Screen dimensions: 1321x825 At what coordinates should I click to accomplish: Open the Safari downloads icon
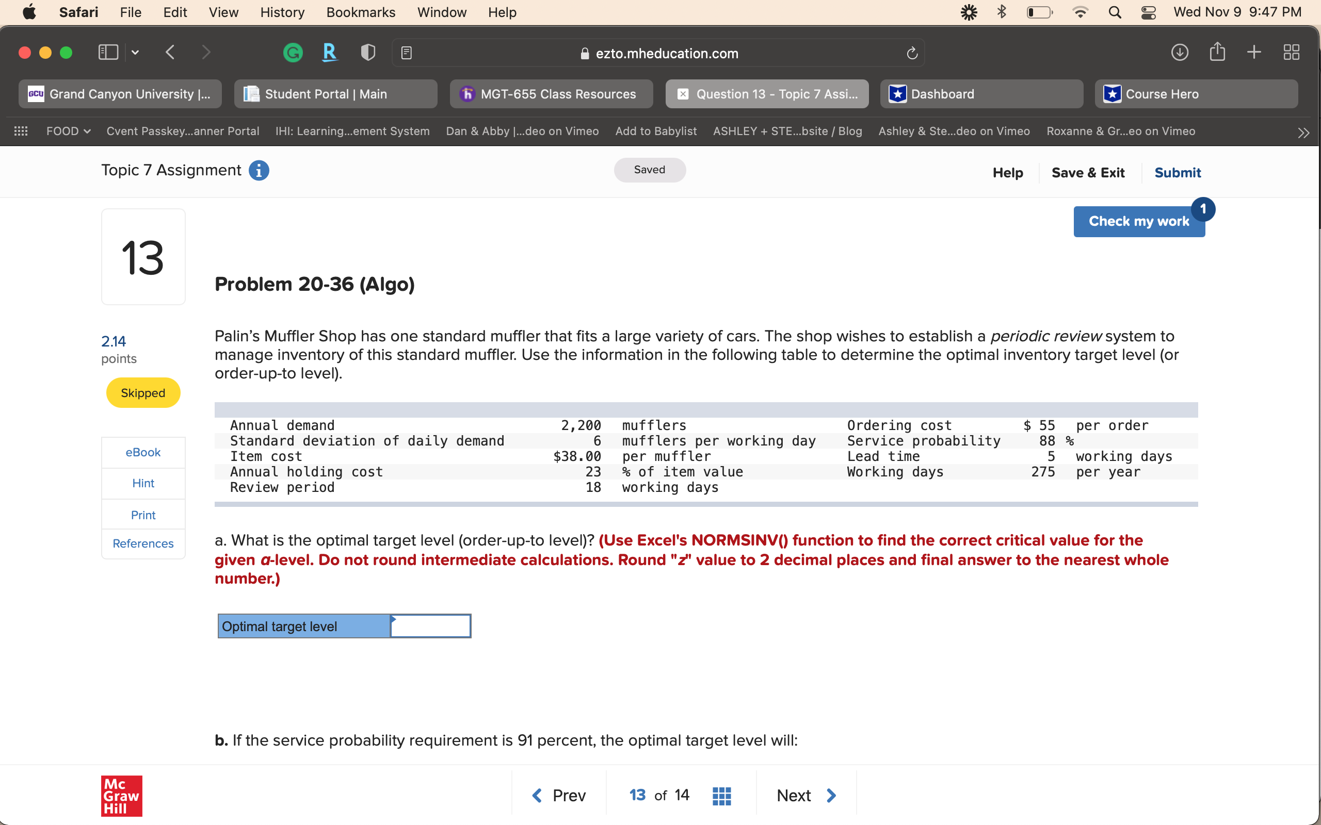pyautogui.click(x=1180, y=53)
